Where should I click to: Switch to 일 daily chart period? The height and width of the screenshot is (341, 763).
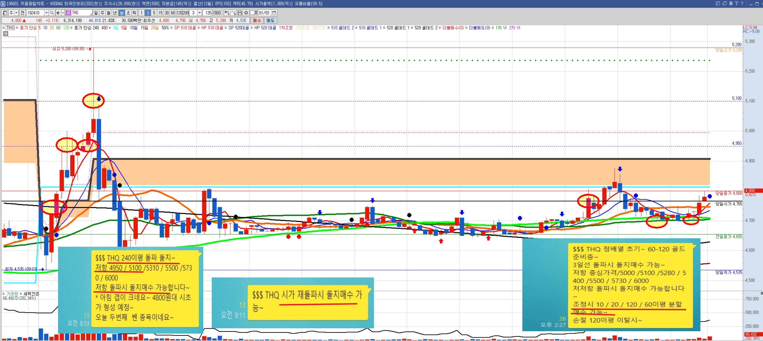[96, 13]
